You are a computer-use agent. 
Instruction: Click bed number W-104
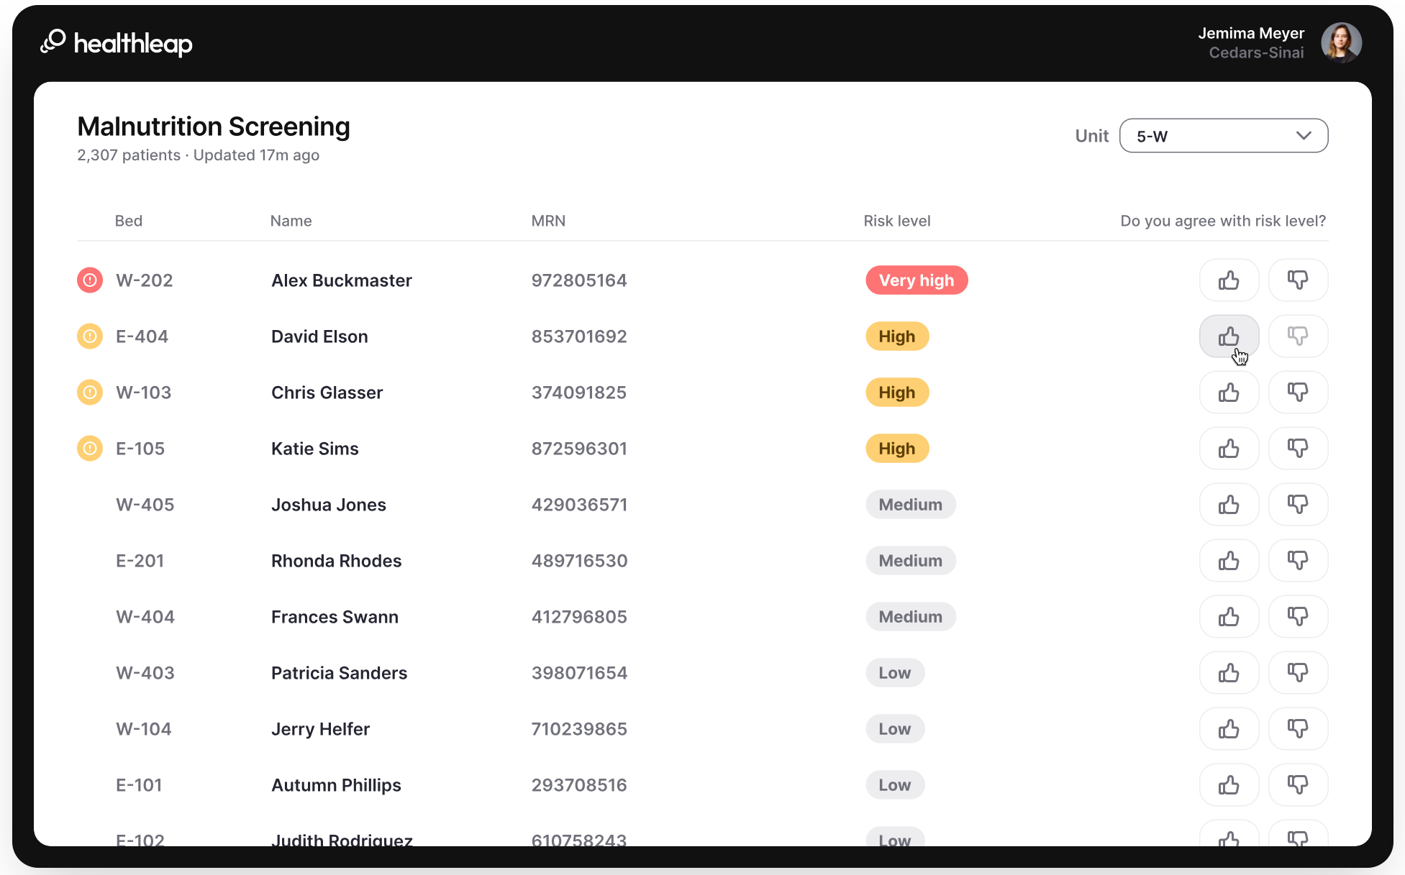point(144,728)
